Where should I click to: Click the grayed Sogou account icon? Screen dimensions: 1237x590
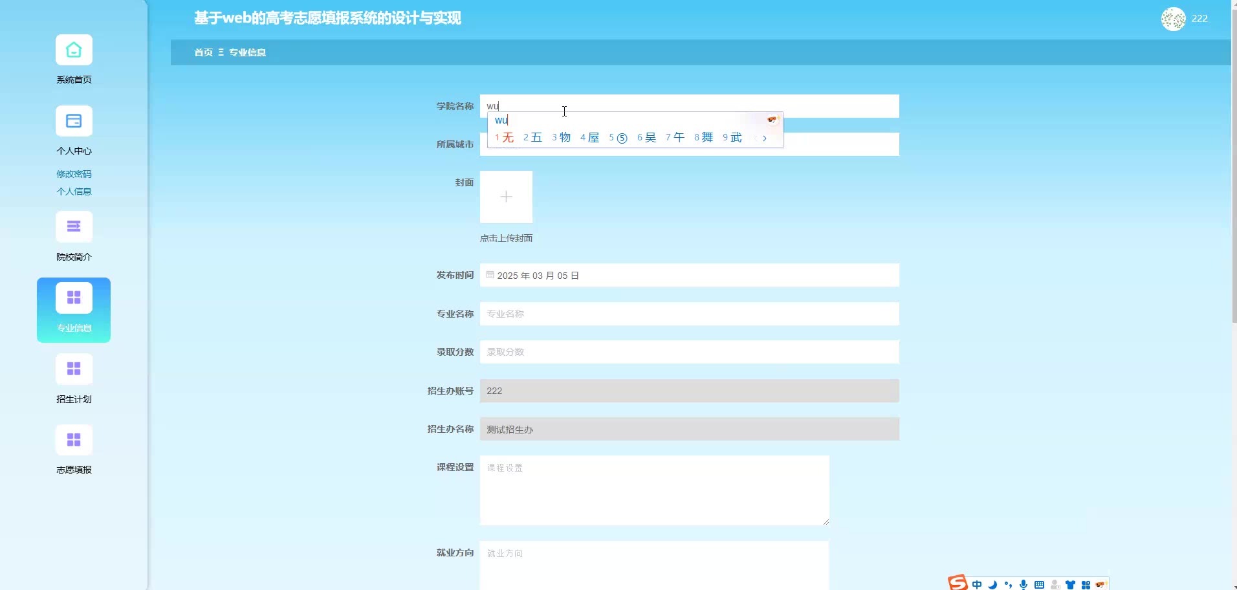coord(1055,585)
